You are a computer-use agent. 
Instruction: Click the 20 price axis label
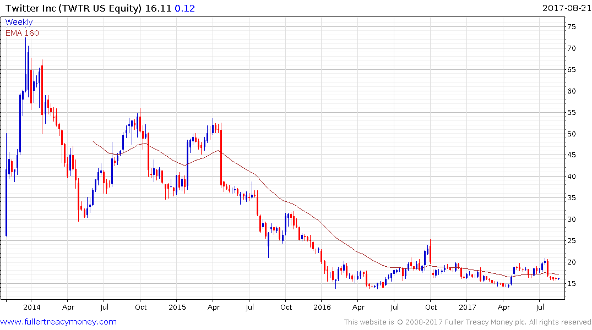[571, 262]
